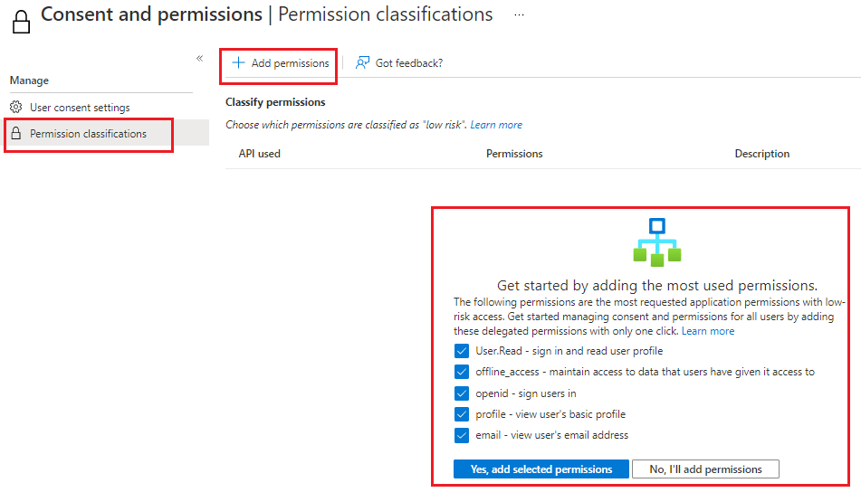The height and width of the screenshot is (502, 861).
Task: Click the Permissions column header
Action: 514,154
